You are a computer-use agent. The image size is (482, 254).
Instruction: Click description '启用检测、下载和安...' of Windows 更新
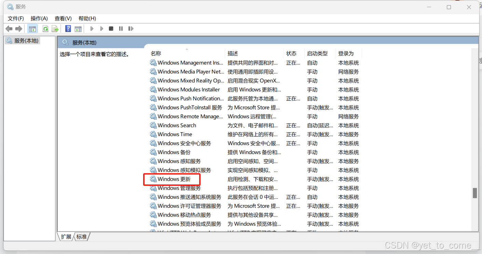253,179
